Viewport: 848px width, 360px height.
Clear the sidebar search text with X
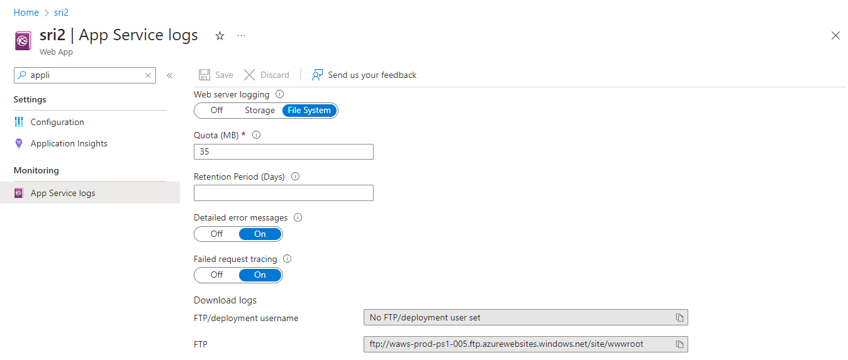pyautogui.click(x=148, y=75)
